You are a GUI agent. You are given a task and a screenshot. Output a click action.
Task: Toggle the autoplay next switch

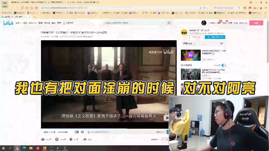(x=224, y=65)
